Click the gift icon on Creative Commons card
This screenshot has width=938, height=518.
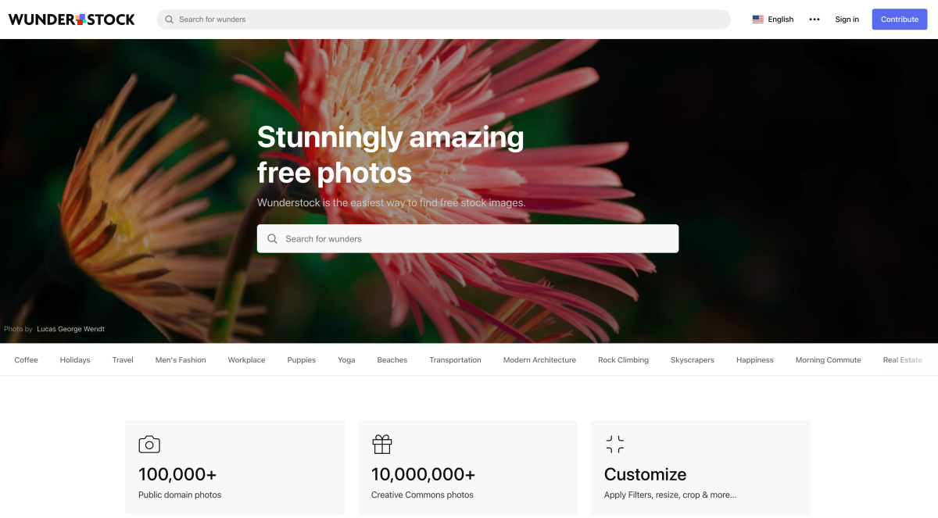pyautogui.click(x=381, y=445)
